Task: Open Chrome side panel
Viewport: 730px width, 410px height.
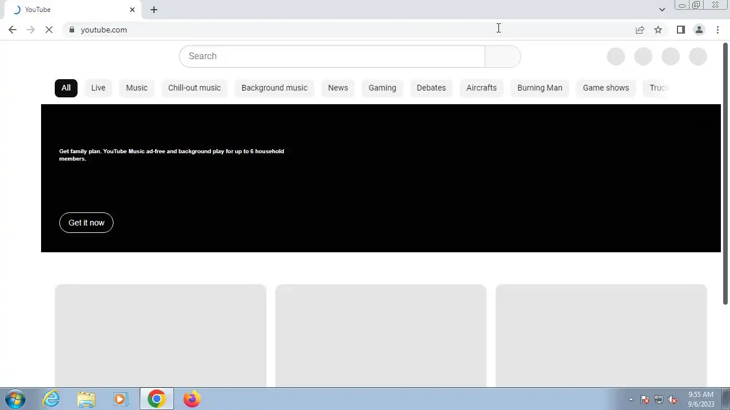Action: 680,30
